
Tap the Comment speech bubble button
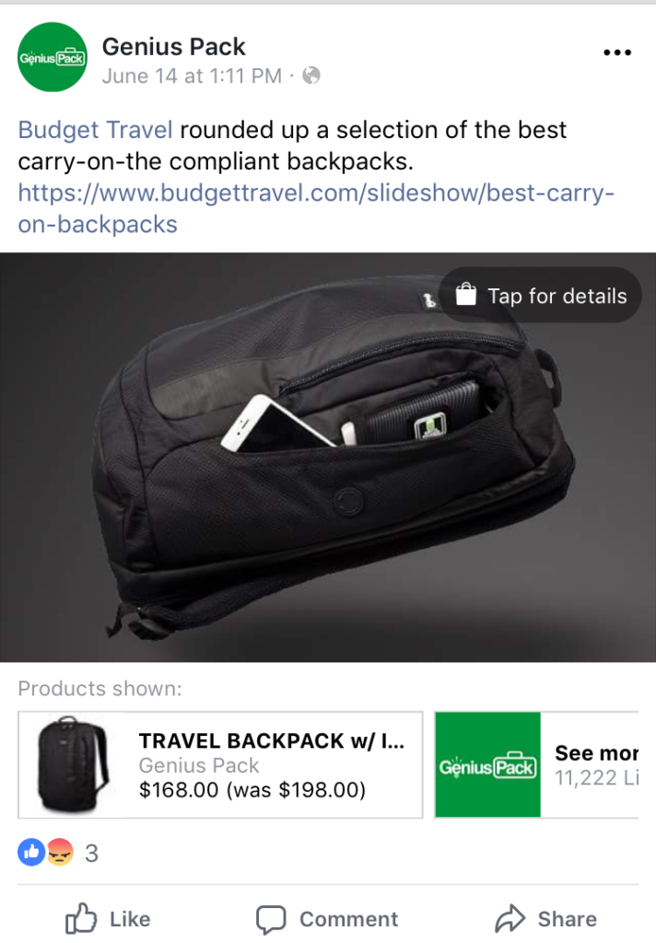click(327, 919)
